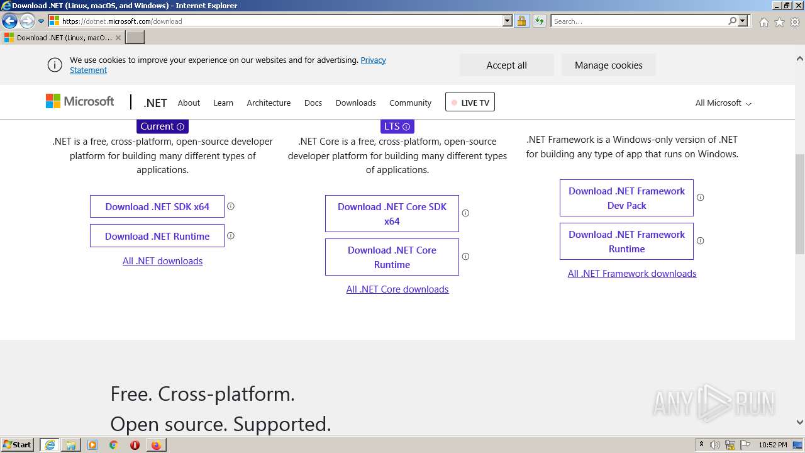Click the cookie notice info icon
Image resolution: width=805 pixels, height=453 pixels.
tap(55, 65)
